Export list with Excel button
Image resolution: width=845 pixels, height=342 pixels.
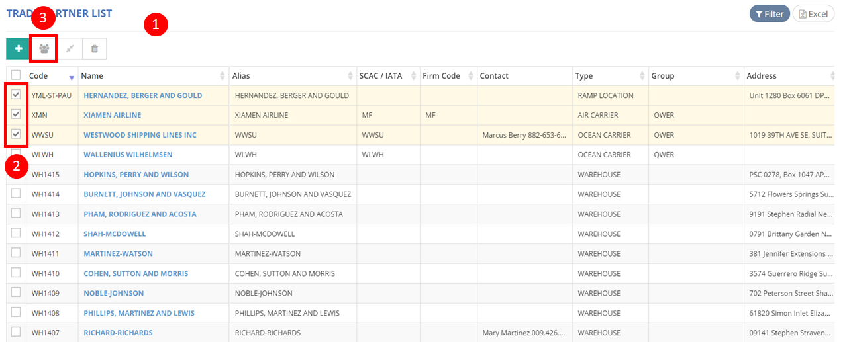[813, 14]
